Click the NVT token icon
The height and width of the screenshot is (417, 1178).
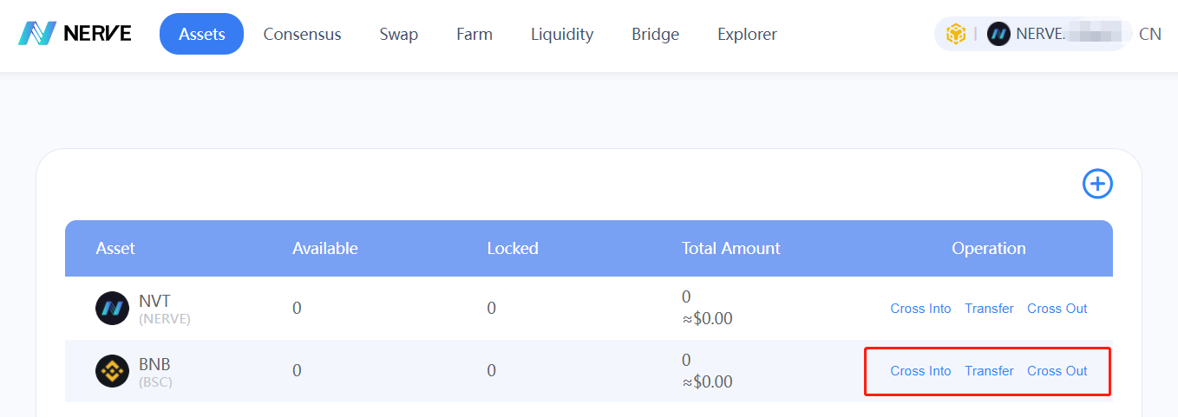coord(112,309)
